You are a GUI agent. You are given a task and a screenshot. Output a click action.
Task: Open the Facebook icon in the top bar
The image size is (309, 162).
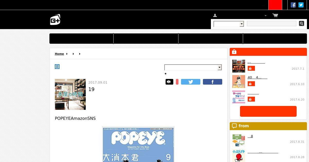[x=293, y=5]
